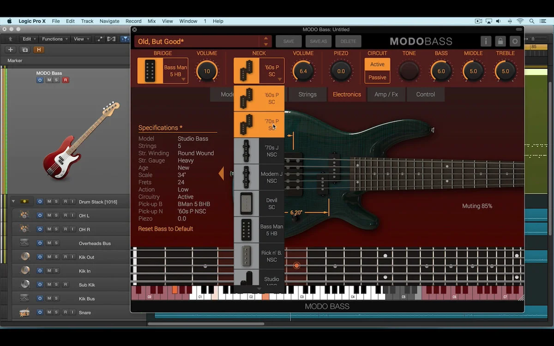Open MODO Bass settings gear
Image resolution: width=554 pixels, height=346 pixels.
[x=515, y=41]
